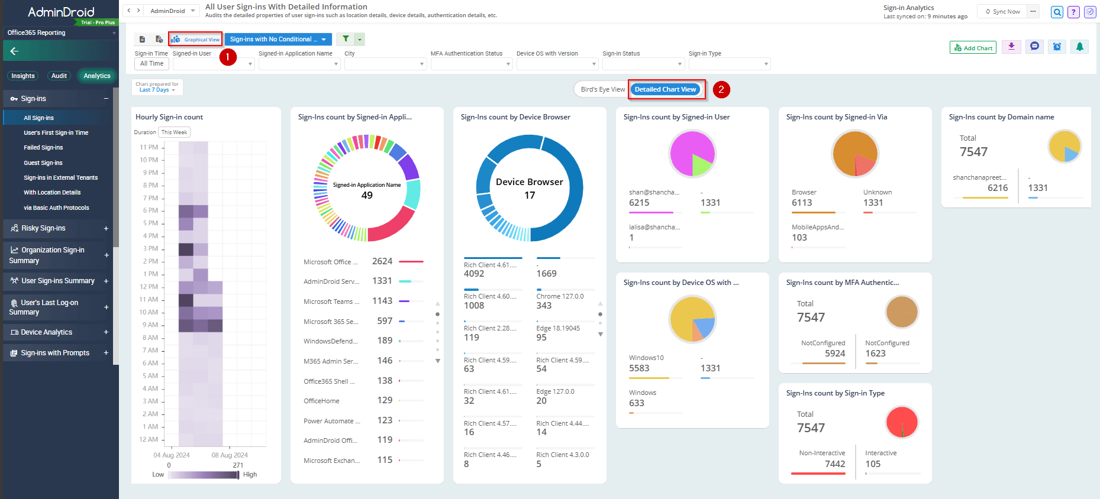The height and width of the screenshot is (499, 1100).
Task: Click the green filter funnel icon
Action: (346, 39)
